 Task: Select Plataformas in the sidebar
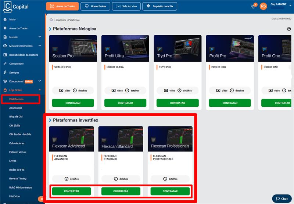[x=16, y=99]
